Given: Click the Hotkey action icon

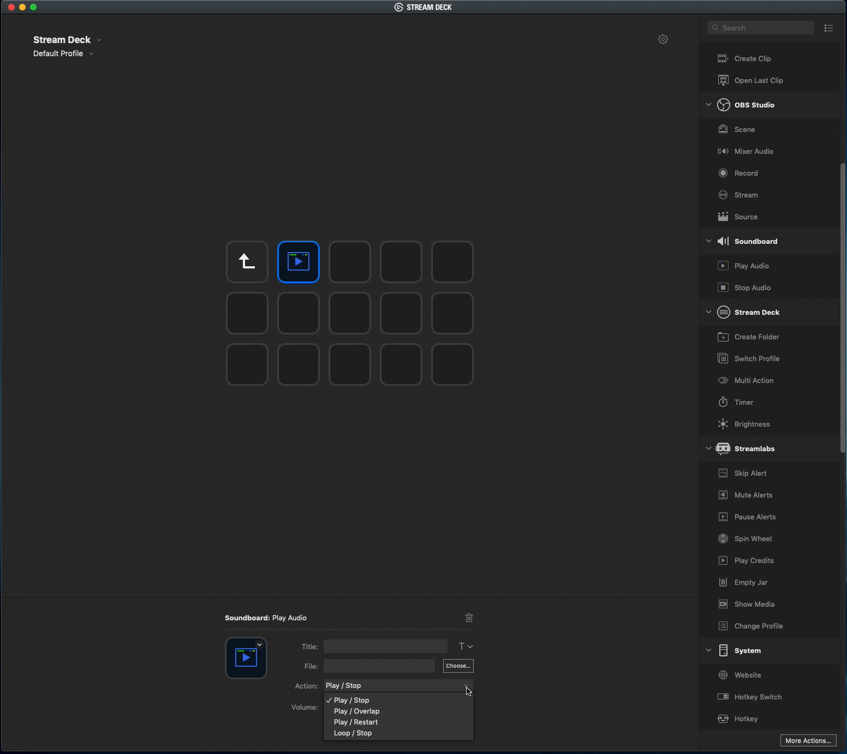Looking at the screenshot, I should click(723, 719).
